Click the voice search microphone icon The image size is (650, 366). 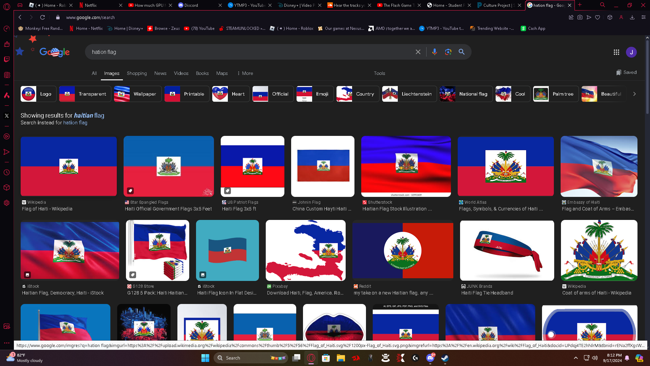click(434, 52)
